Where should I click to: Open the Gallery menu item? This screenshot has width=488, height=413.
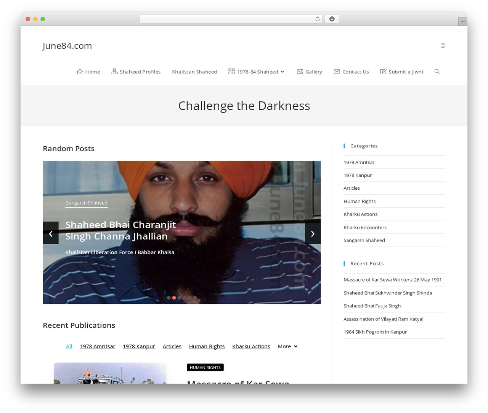pyautogui.click(x=314, y=72)
